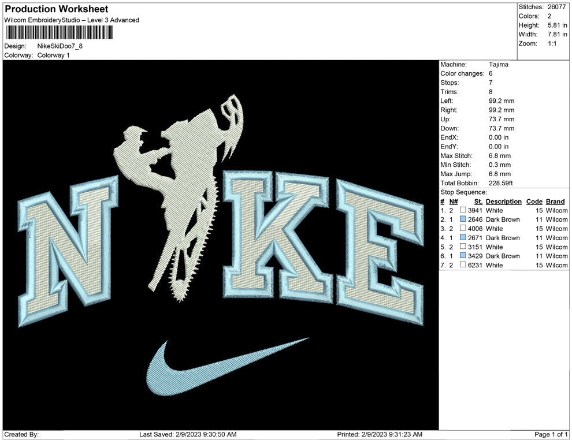
Task: Click the Color changes label
Action: 462,73
